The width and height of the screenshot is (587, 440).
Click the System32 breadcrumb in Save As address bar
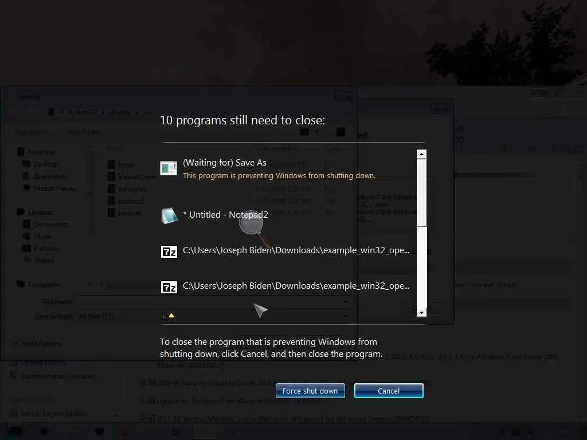83,112
